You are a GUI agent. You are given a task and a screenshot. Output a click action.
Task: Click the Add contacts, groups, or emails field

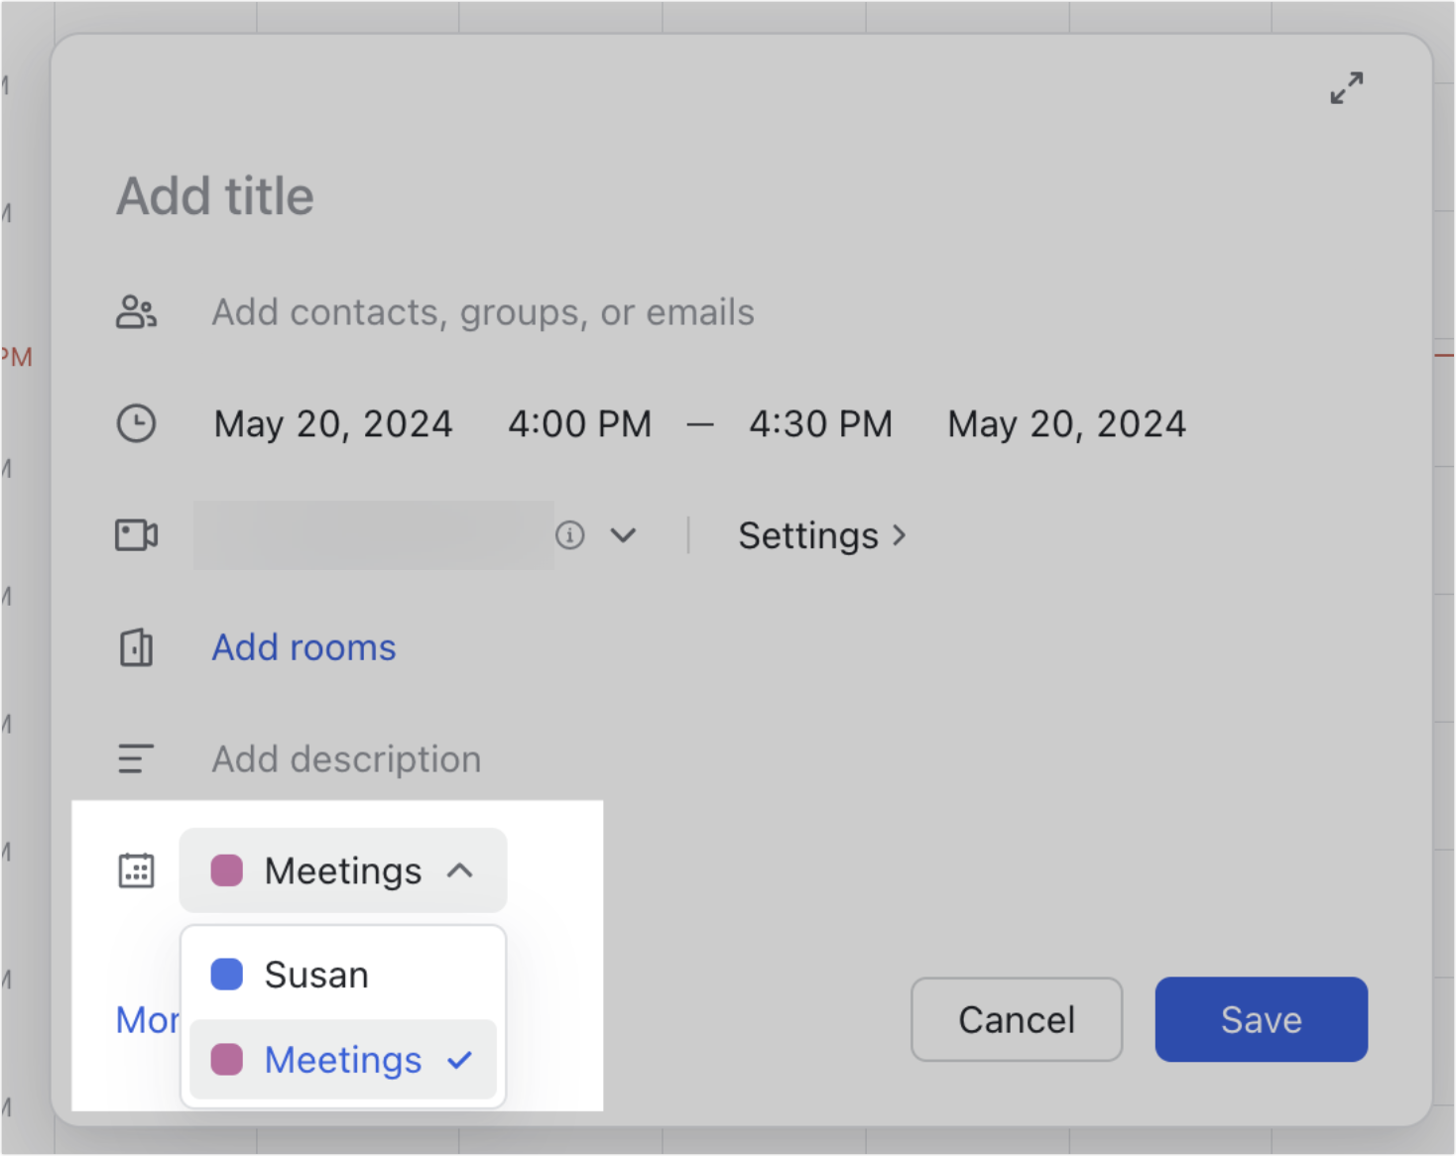coord(482,311)
